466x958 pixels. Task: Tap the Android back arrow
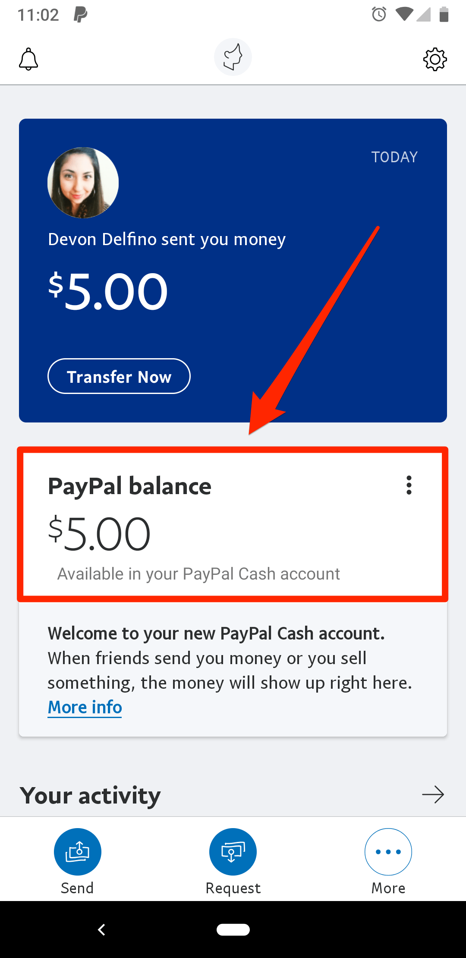(x=102, y=930)
